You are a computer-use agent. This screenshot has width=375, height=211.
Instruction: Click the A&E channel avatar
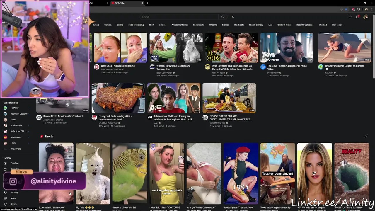[x=150, y=117]
